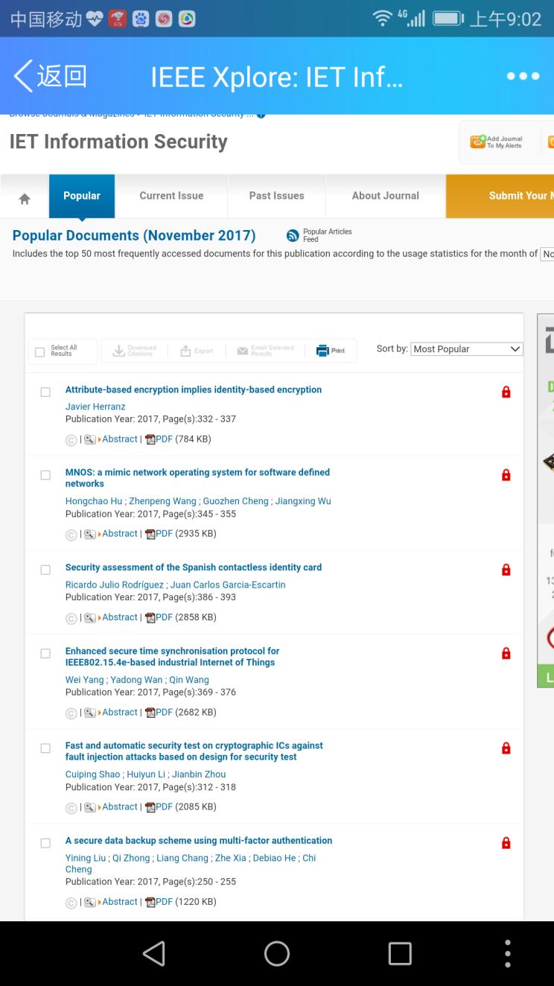Check the box for MNOS mimic network article
The height and width of the screenshot is (986, 554).
point(45,475)
